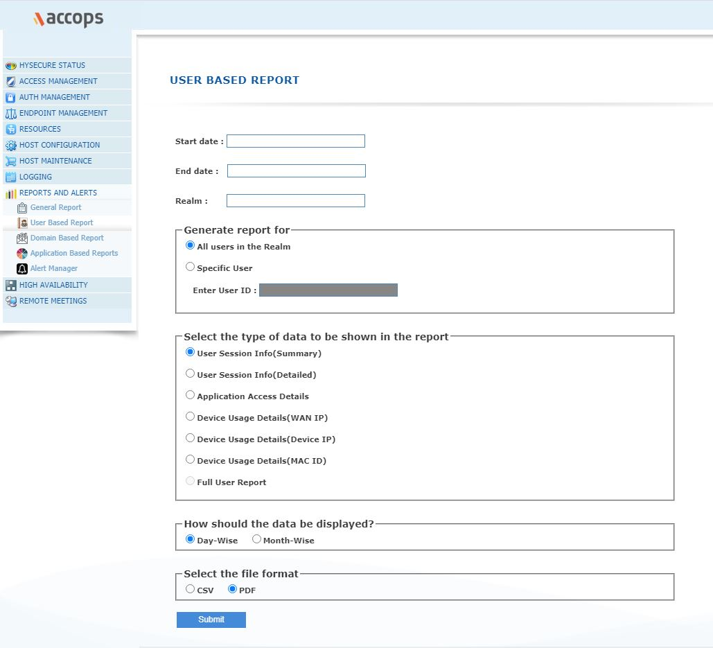Screen dimensions: 713x648
Task: Click the HySecure Status icon
Action: pyautogui.click(x=11, y=65)
